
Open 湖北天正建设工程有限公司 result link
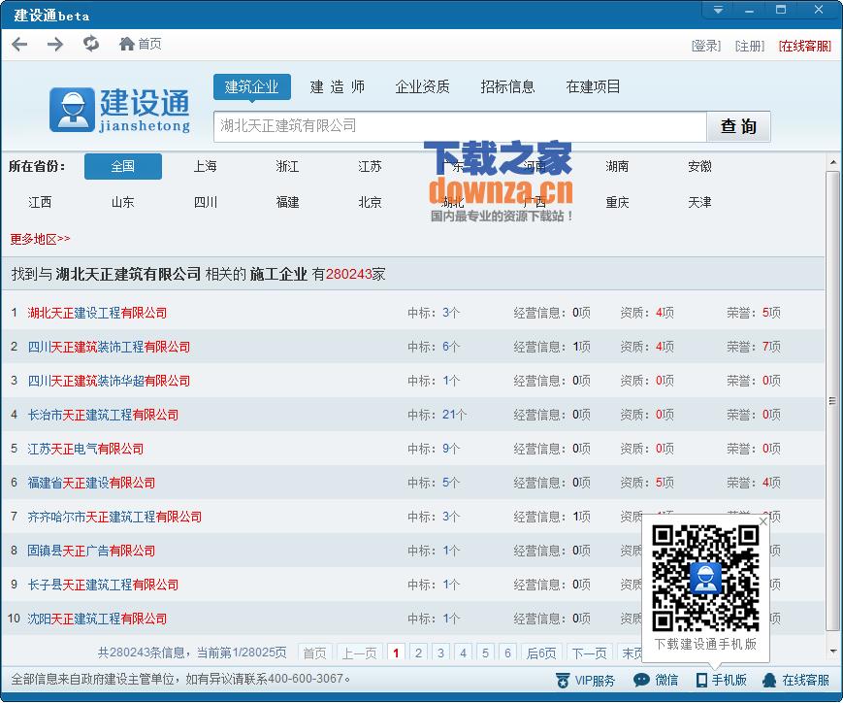(x=97, y=313)
